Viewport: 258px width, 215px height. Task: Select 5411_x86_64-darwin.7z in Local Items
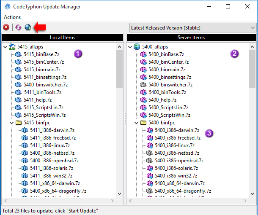(x=55, y=183)
